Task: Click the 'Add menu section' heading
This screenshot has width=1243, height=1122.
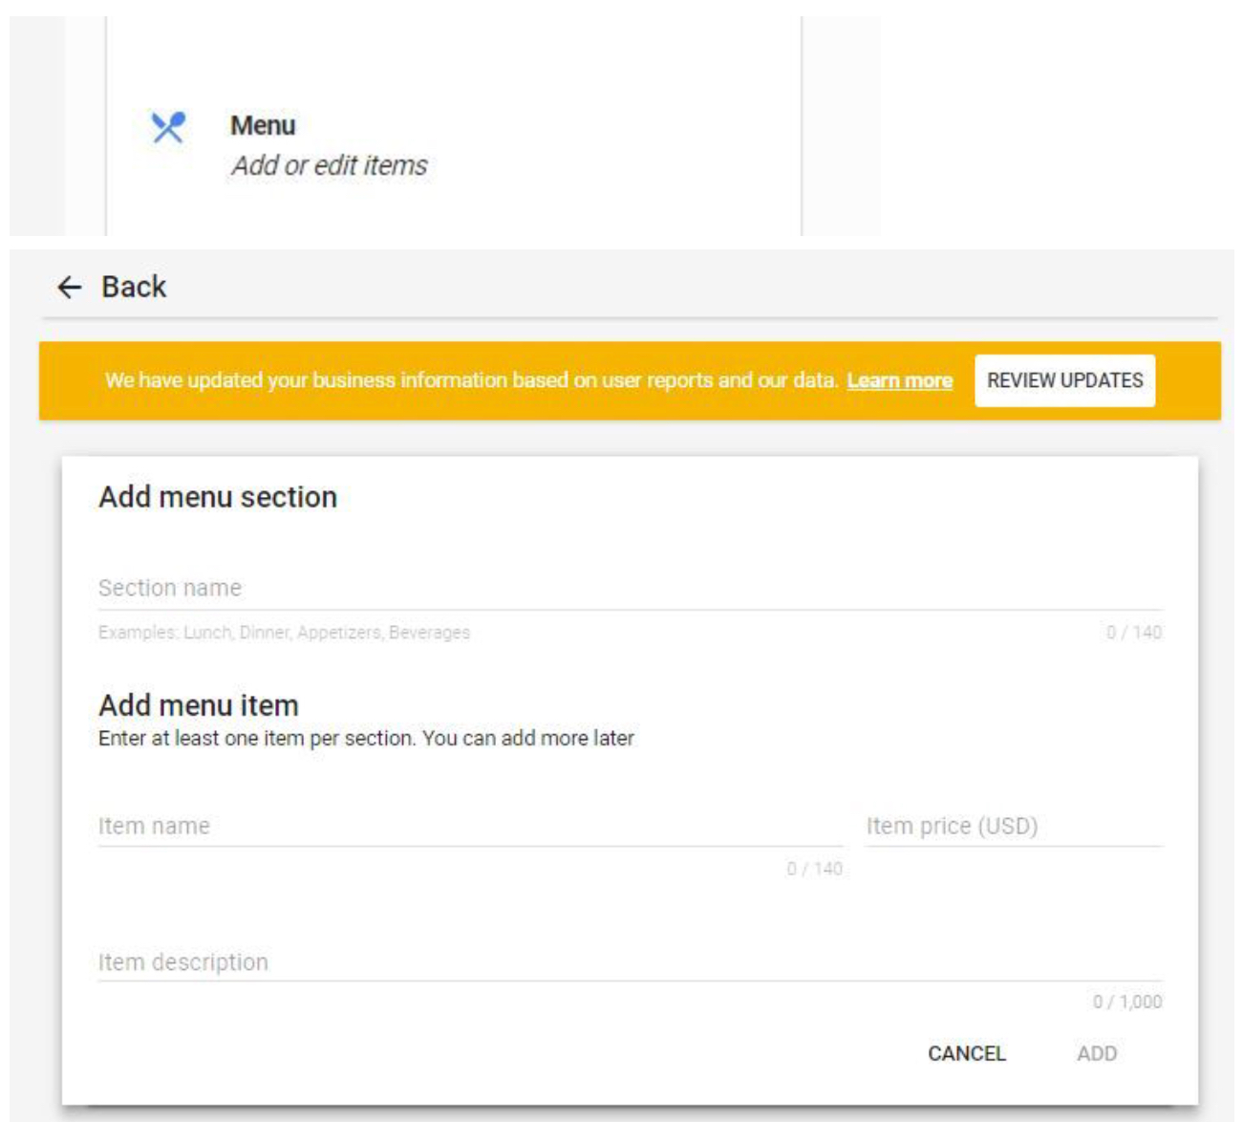Action: pos(218,497)
